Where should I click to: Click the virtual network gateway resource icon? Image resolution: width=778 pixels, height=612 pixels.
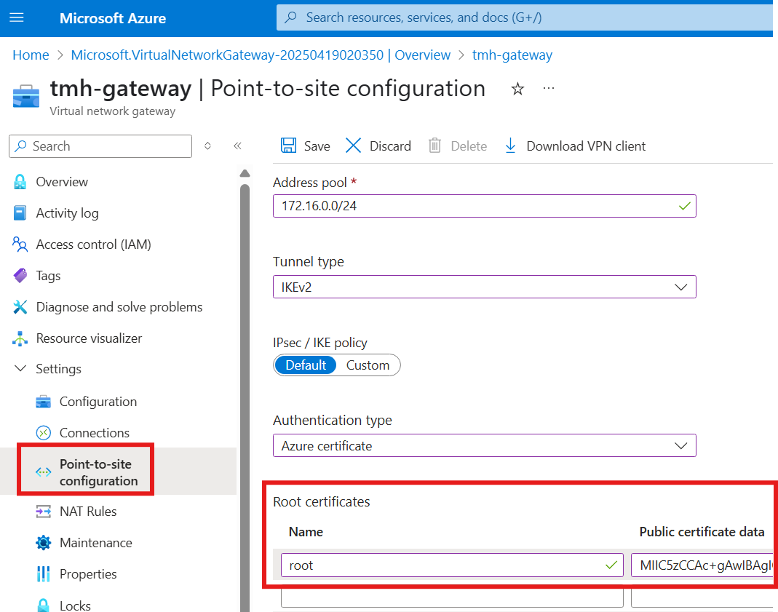[25, 96]
